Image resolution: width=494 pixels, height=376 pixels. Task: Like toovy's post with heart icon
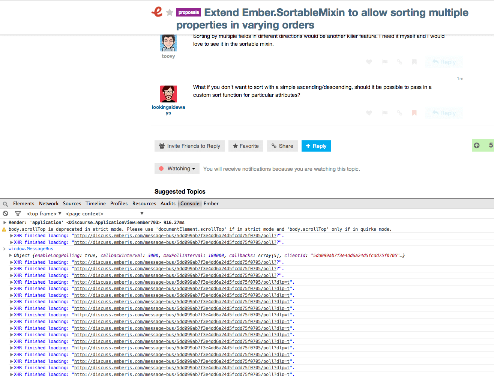[x=369, y=62]
